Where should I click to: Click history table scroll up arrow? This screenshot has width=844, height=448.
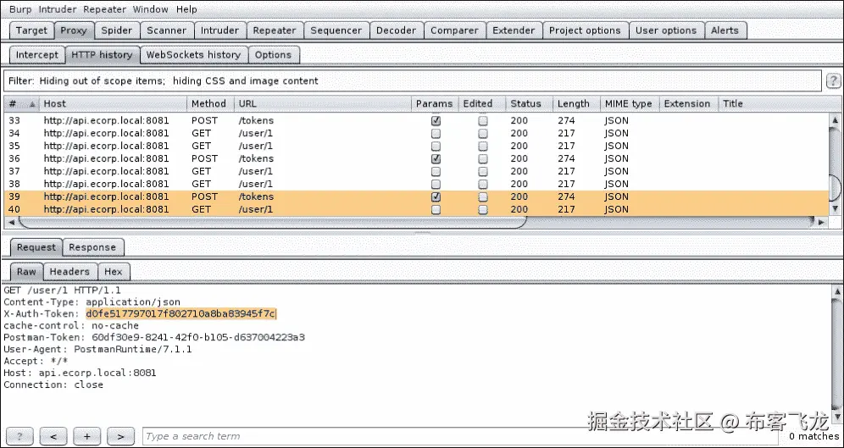(x=836, y=120)
